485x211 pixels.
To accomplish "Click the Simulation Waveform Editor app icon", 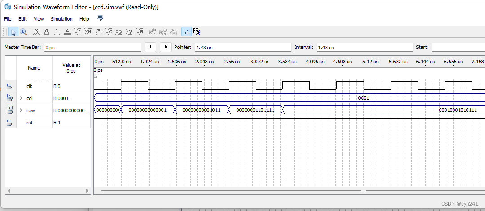I will 8,6.
